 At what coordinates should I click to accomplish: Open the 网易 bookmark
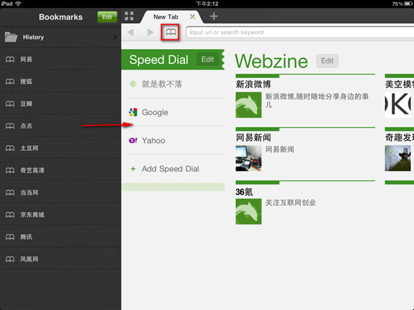click(x=61, y=59)
